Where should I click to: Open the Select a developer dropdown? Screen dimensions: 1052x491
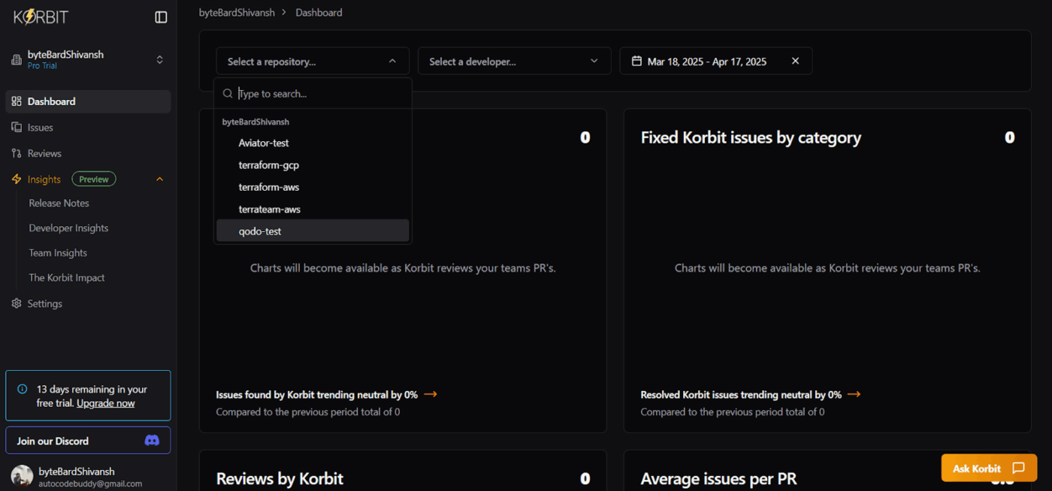pyautogui.click(x=513, y=62)
